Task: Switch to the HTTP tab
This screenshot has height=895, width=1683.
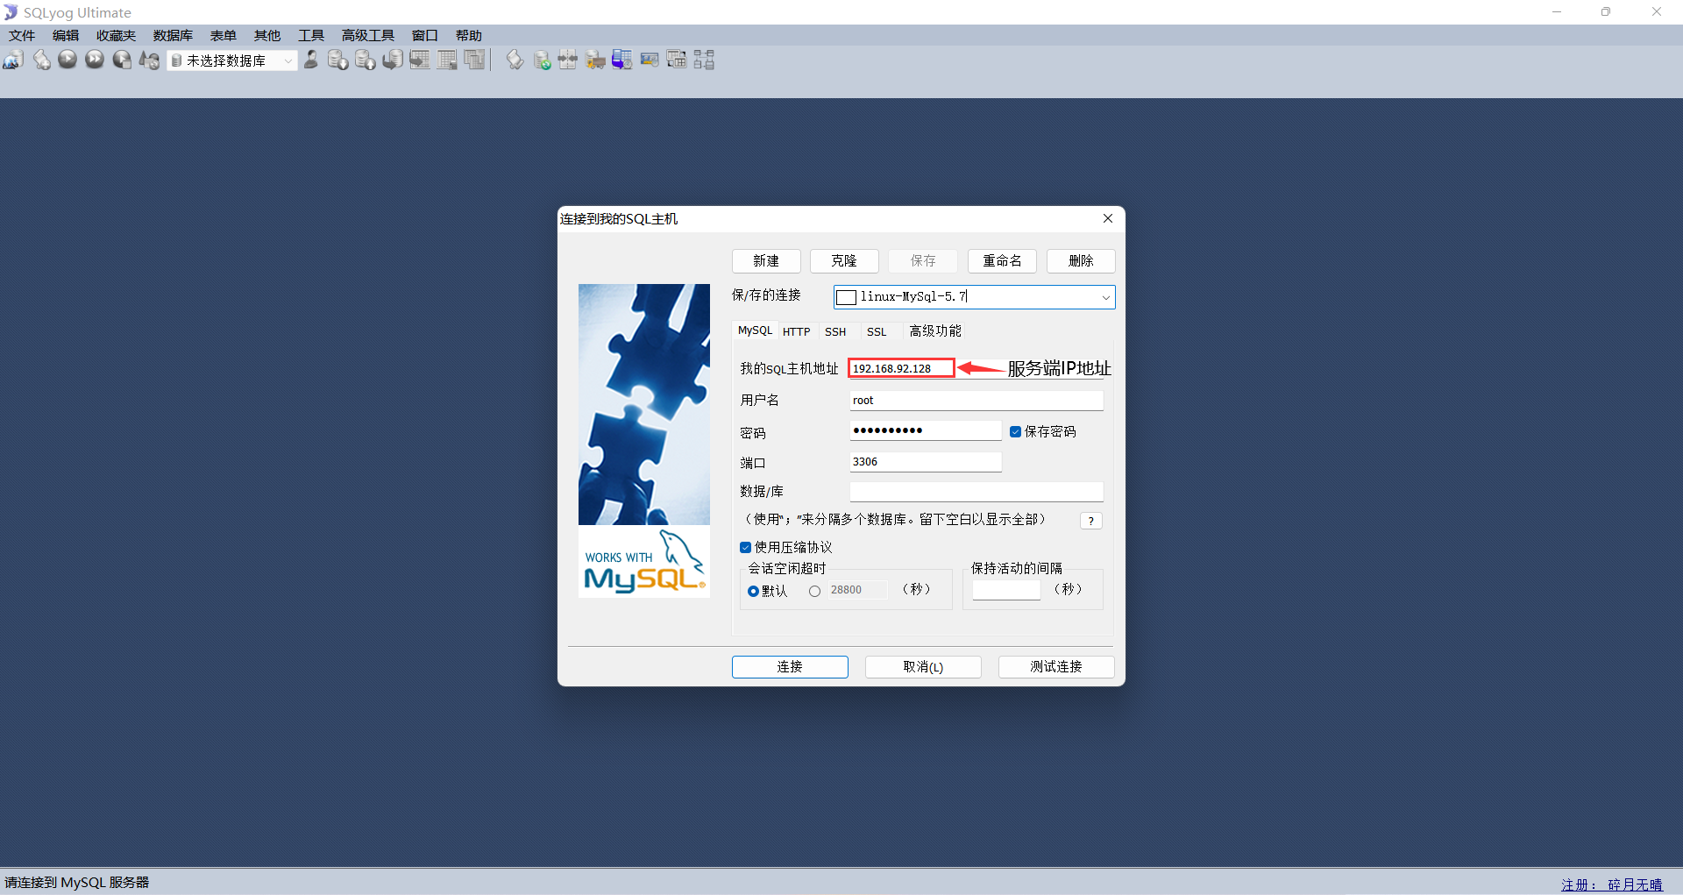Action: (797, 331)
